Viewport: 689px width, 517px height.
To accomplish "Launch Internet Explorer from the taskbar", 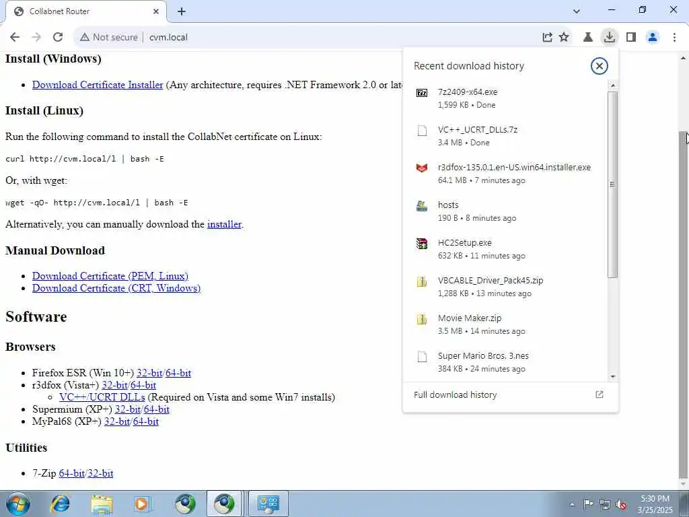I will pos(60,504).
